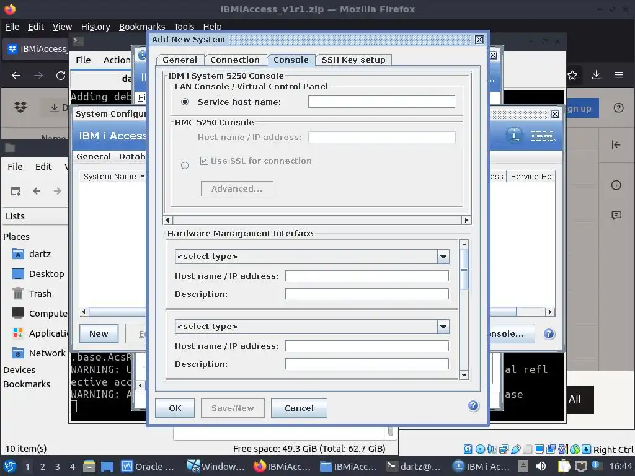Click the Service host name field
The width and height of the screenshot is (635, 476).
(381, 102)
